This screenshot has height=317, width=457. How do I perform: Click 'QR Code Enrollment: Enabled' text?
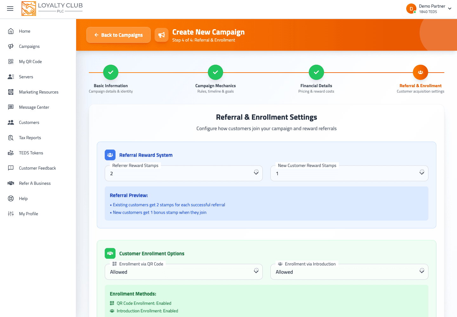tap(144, 303)
